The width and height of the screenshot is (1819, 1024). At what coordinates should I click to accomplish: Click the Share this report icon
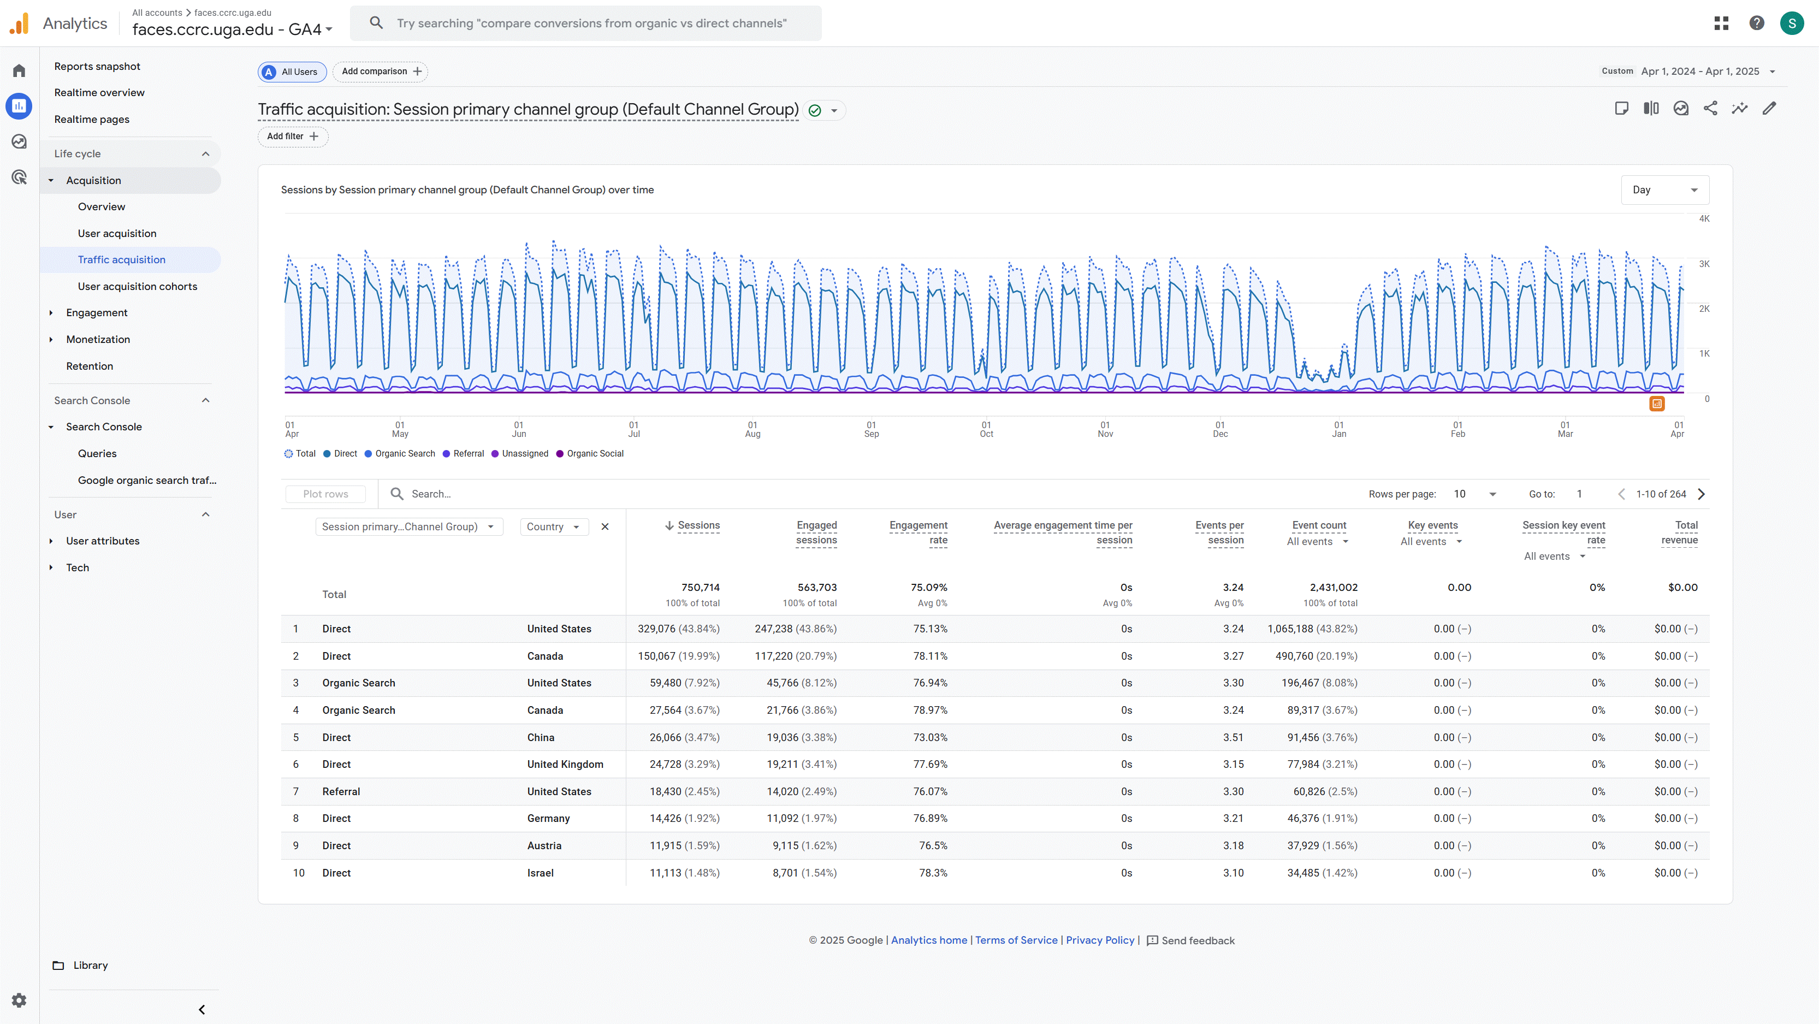coord(1710,108)
